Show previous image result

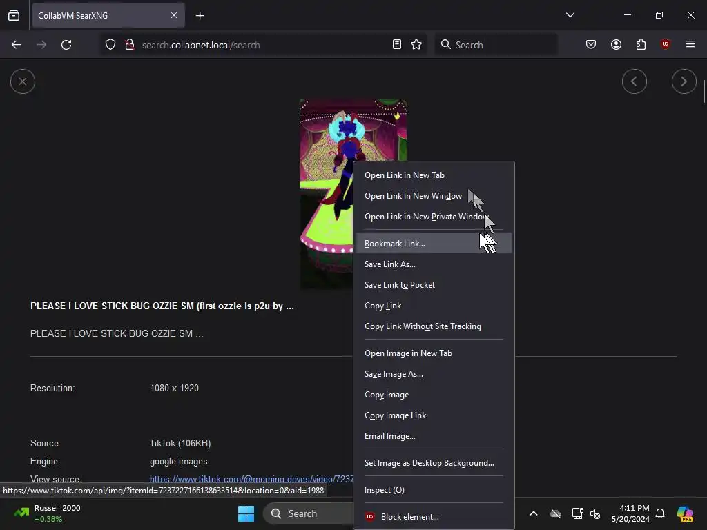[635, 81]
